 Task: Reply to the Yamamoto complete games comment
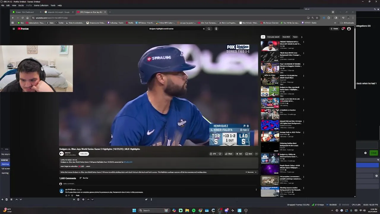pyautogui.click(x=77, y=195)
